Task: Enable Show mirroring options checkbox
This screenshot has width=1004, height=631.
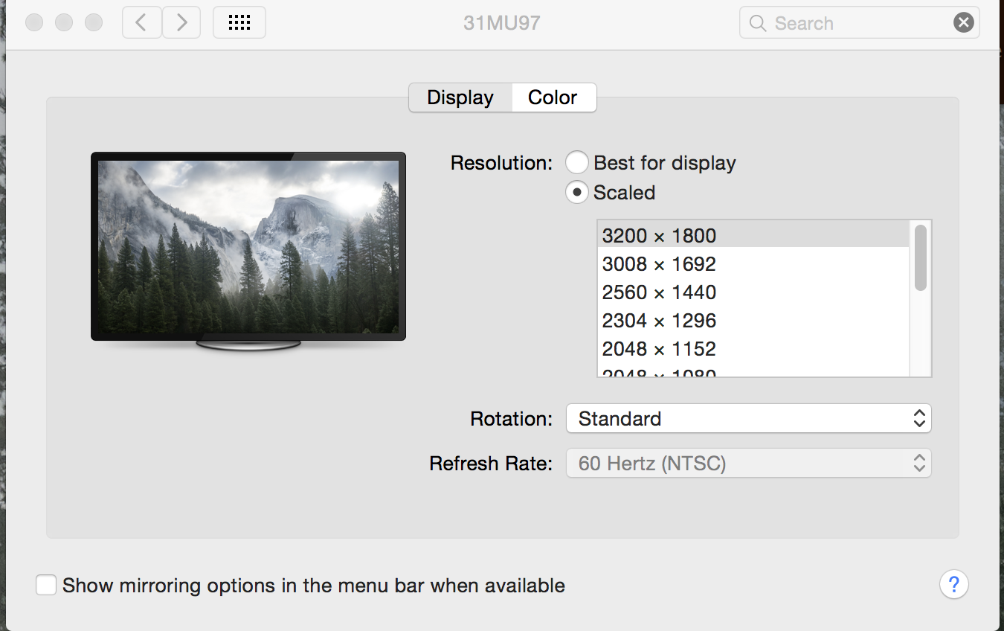Action: tap(46, 585)
